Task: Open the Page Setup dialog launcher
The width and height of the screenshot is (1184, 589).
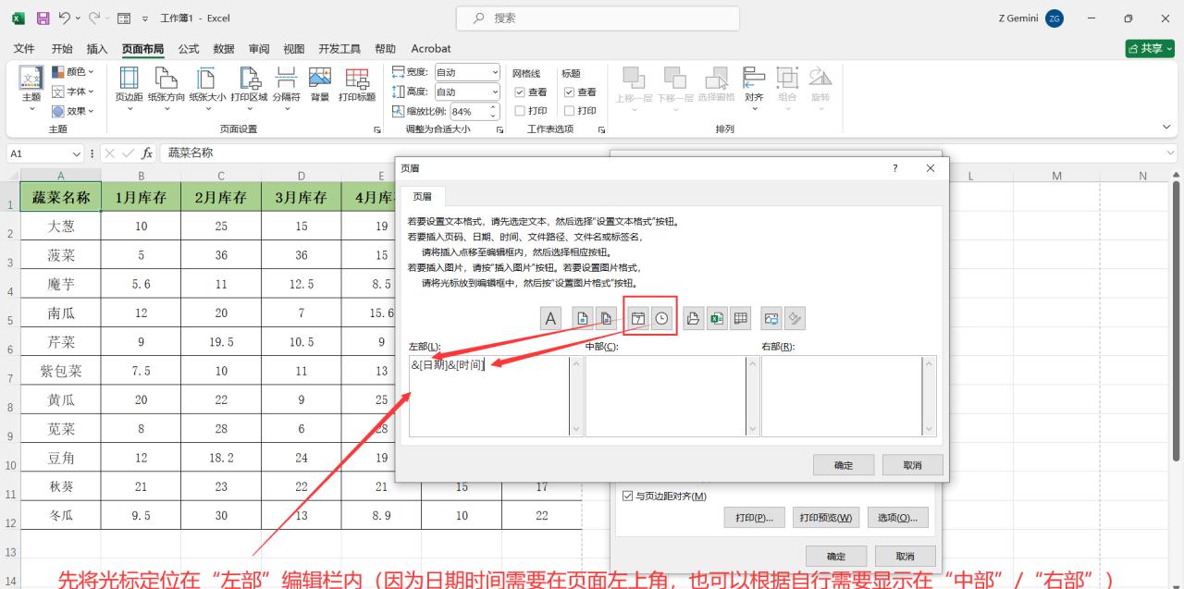Action: [x=376, y=129]
